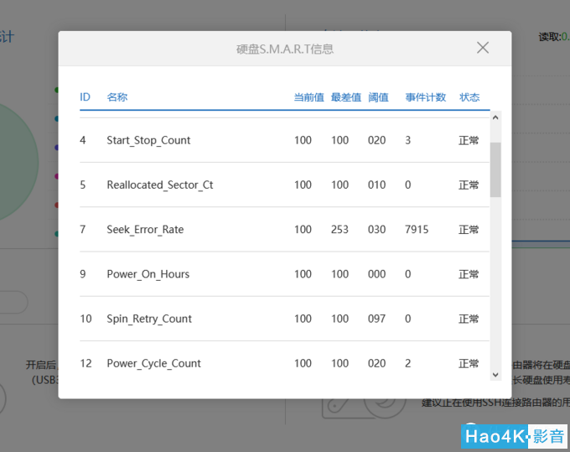Select the Power_On_Hours row name
The image size is (570, 452).
148,274
